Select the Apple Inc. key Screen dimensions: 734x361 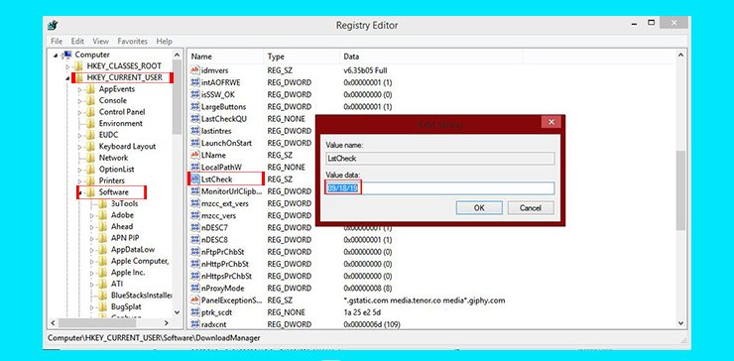pos(128,273)
